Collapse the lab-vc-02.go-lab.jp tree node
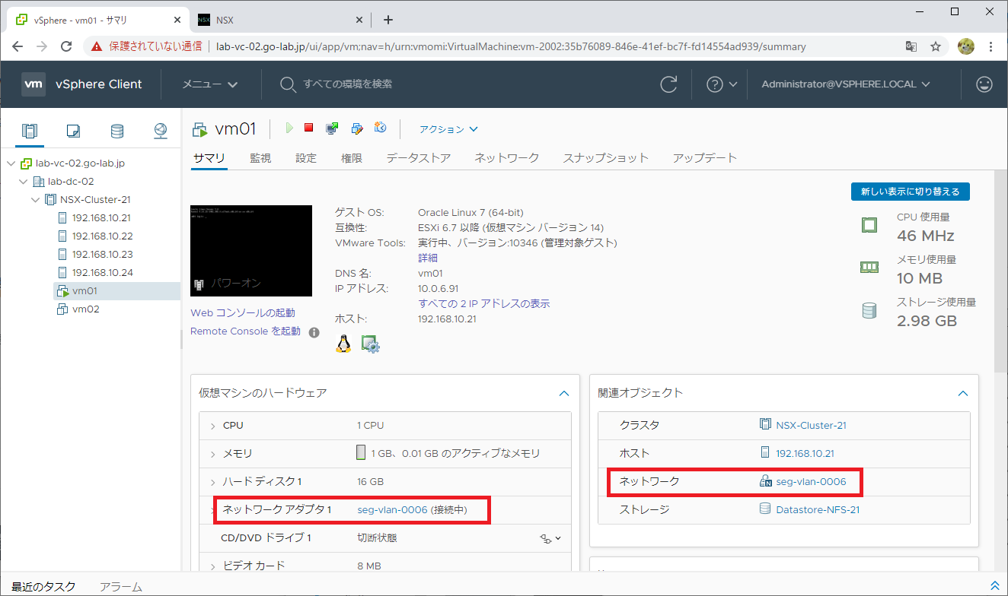The width and height of the screenshot is (1008, 596). (x=11, y=163)
